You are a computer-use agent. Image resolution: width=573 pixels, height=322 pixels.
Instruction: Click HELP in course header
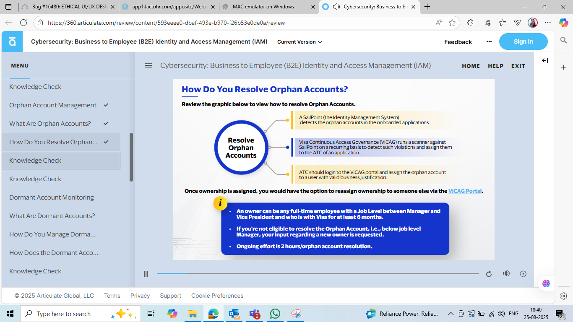[x=495, y=66]
